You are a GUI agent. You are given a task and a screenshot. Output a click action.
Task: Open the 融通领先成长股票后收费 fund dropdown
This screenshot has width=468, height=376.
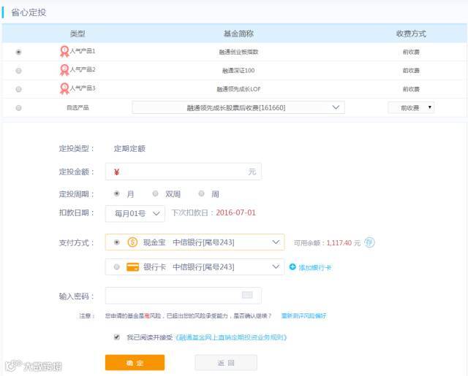pos(238,107)
